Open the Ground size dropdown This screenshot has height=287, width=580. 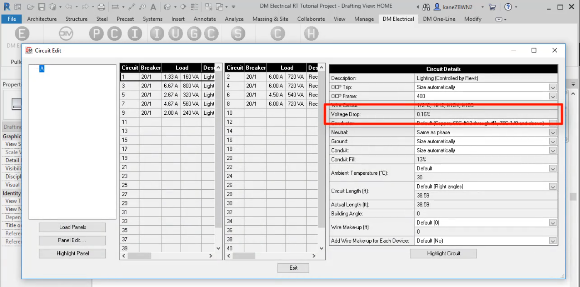(553, 142)
